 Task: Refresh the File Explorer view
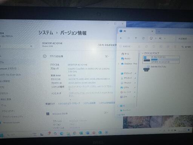(x=143, y=38)
